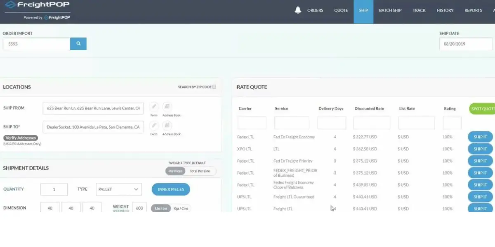The image size is (495, 247).
Task: Select Per Piece weight type
Action: 175,171
